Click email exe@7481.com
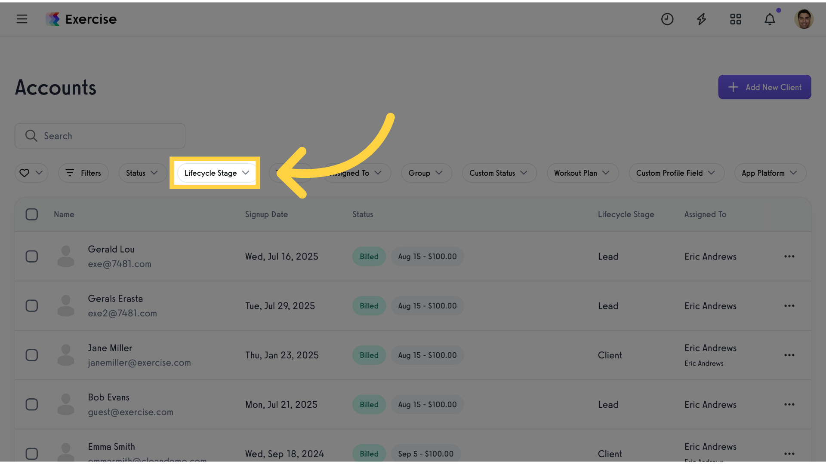 click(x=120, y=264)
